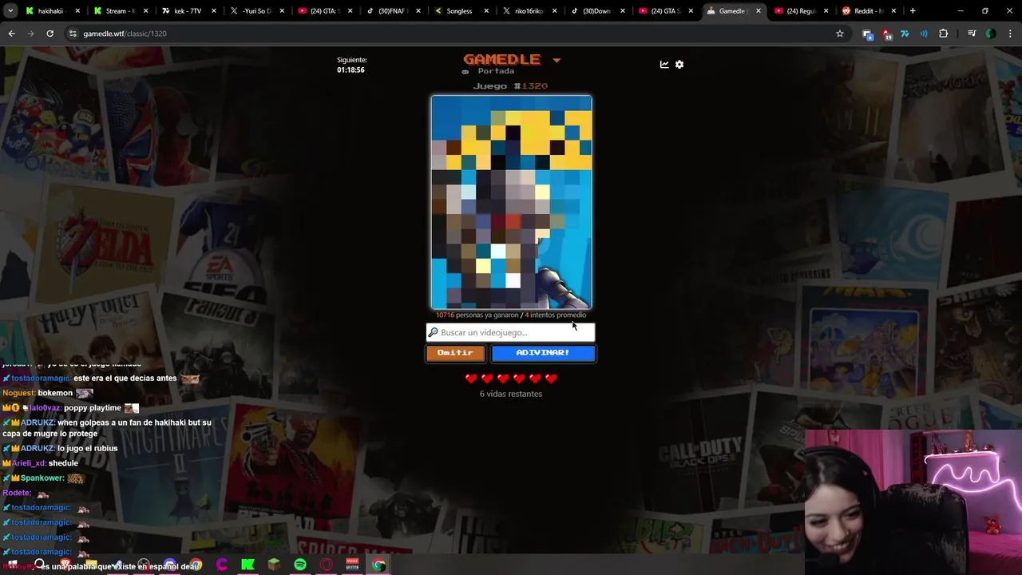Screen dimensions: 1022x575
Task: Expand the Gamedle logo dropdown arrow
Action: coord(557,61)
